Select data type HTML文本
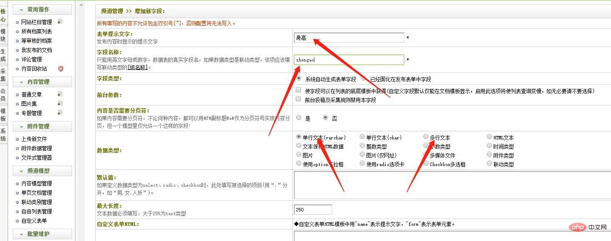This screenshot has width=611, height=241. 489,137
